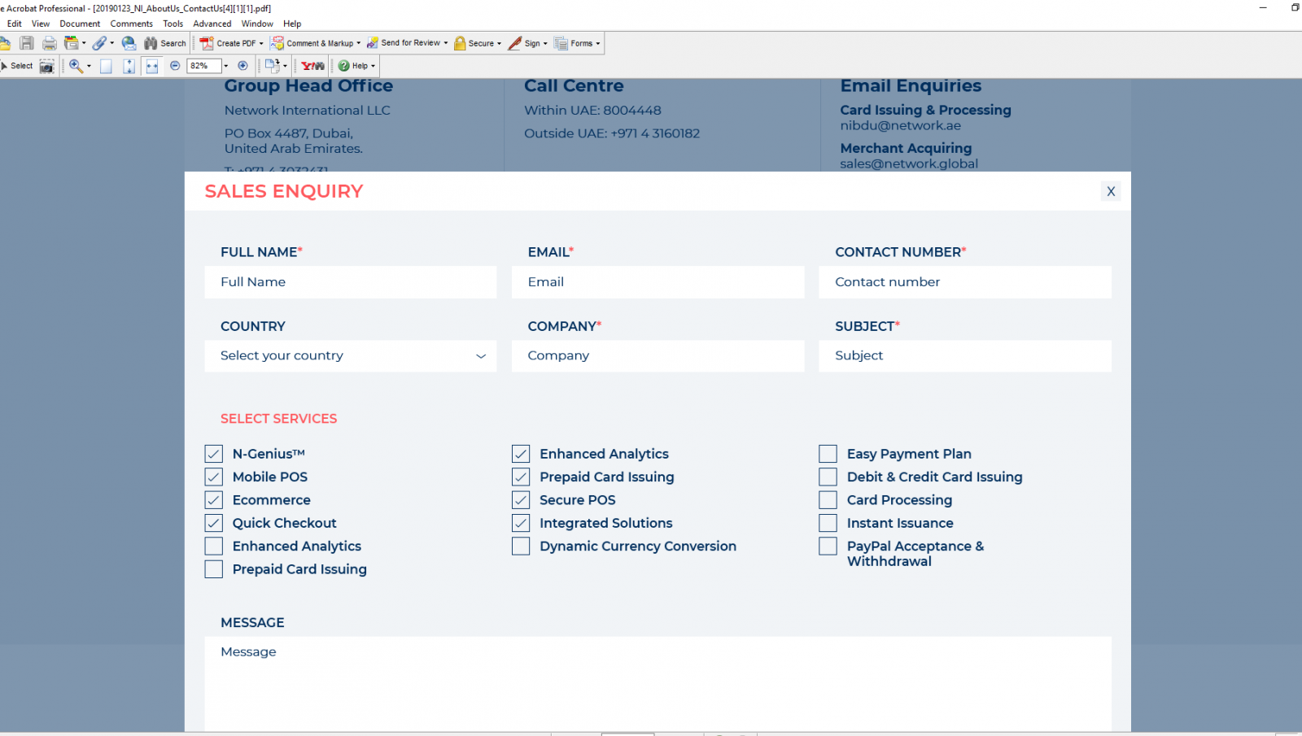Expand the Forms dropdown arrow
This screenshot has width=1302, height=736.
click(x=598, y=44)
